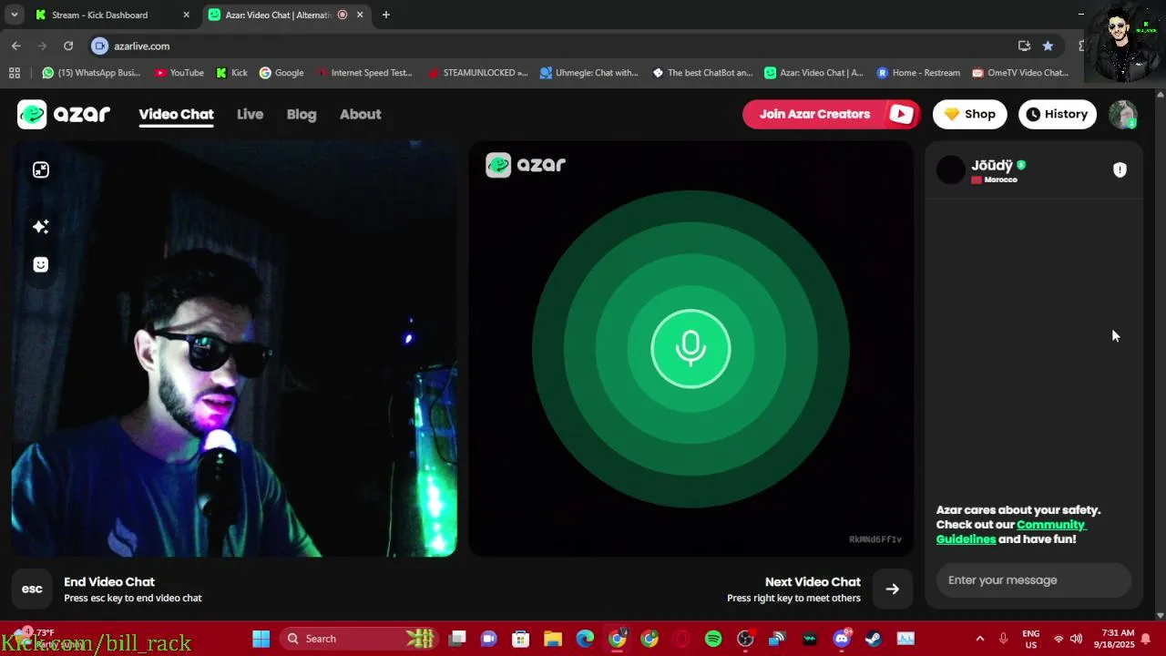Open notifications bell in taskbar
The width and height of the screenshot is (1166, 656).
tap(1146, 639)
